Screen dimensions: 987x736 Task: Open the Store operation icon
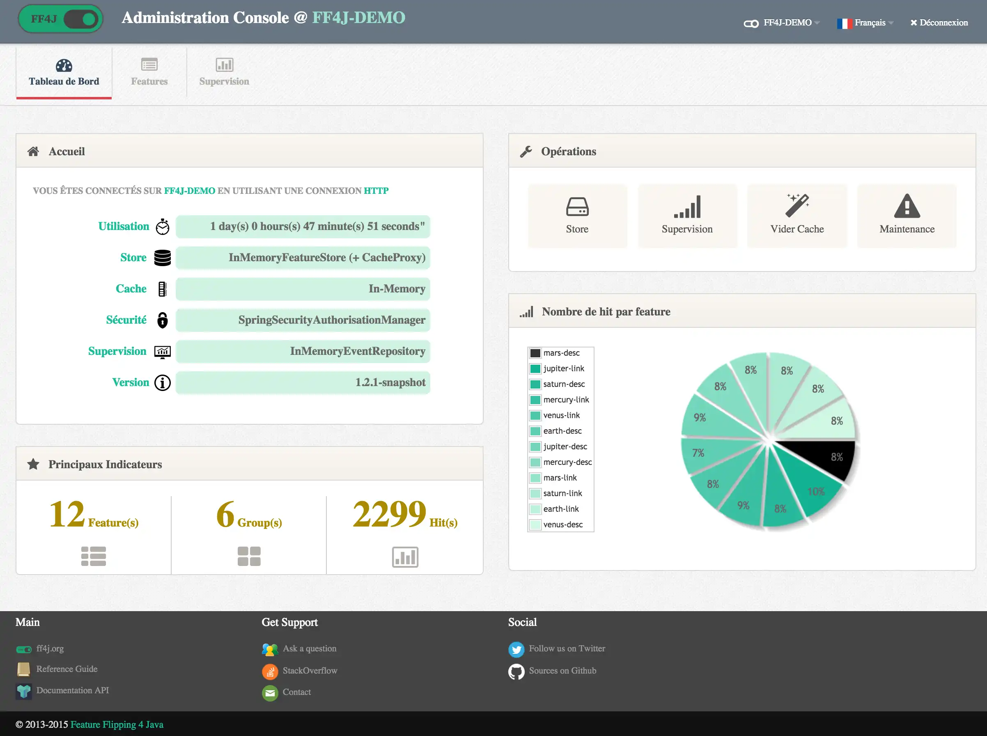(x=577, y=207)
